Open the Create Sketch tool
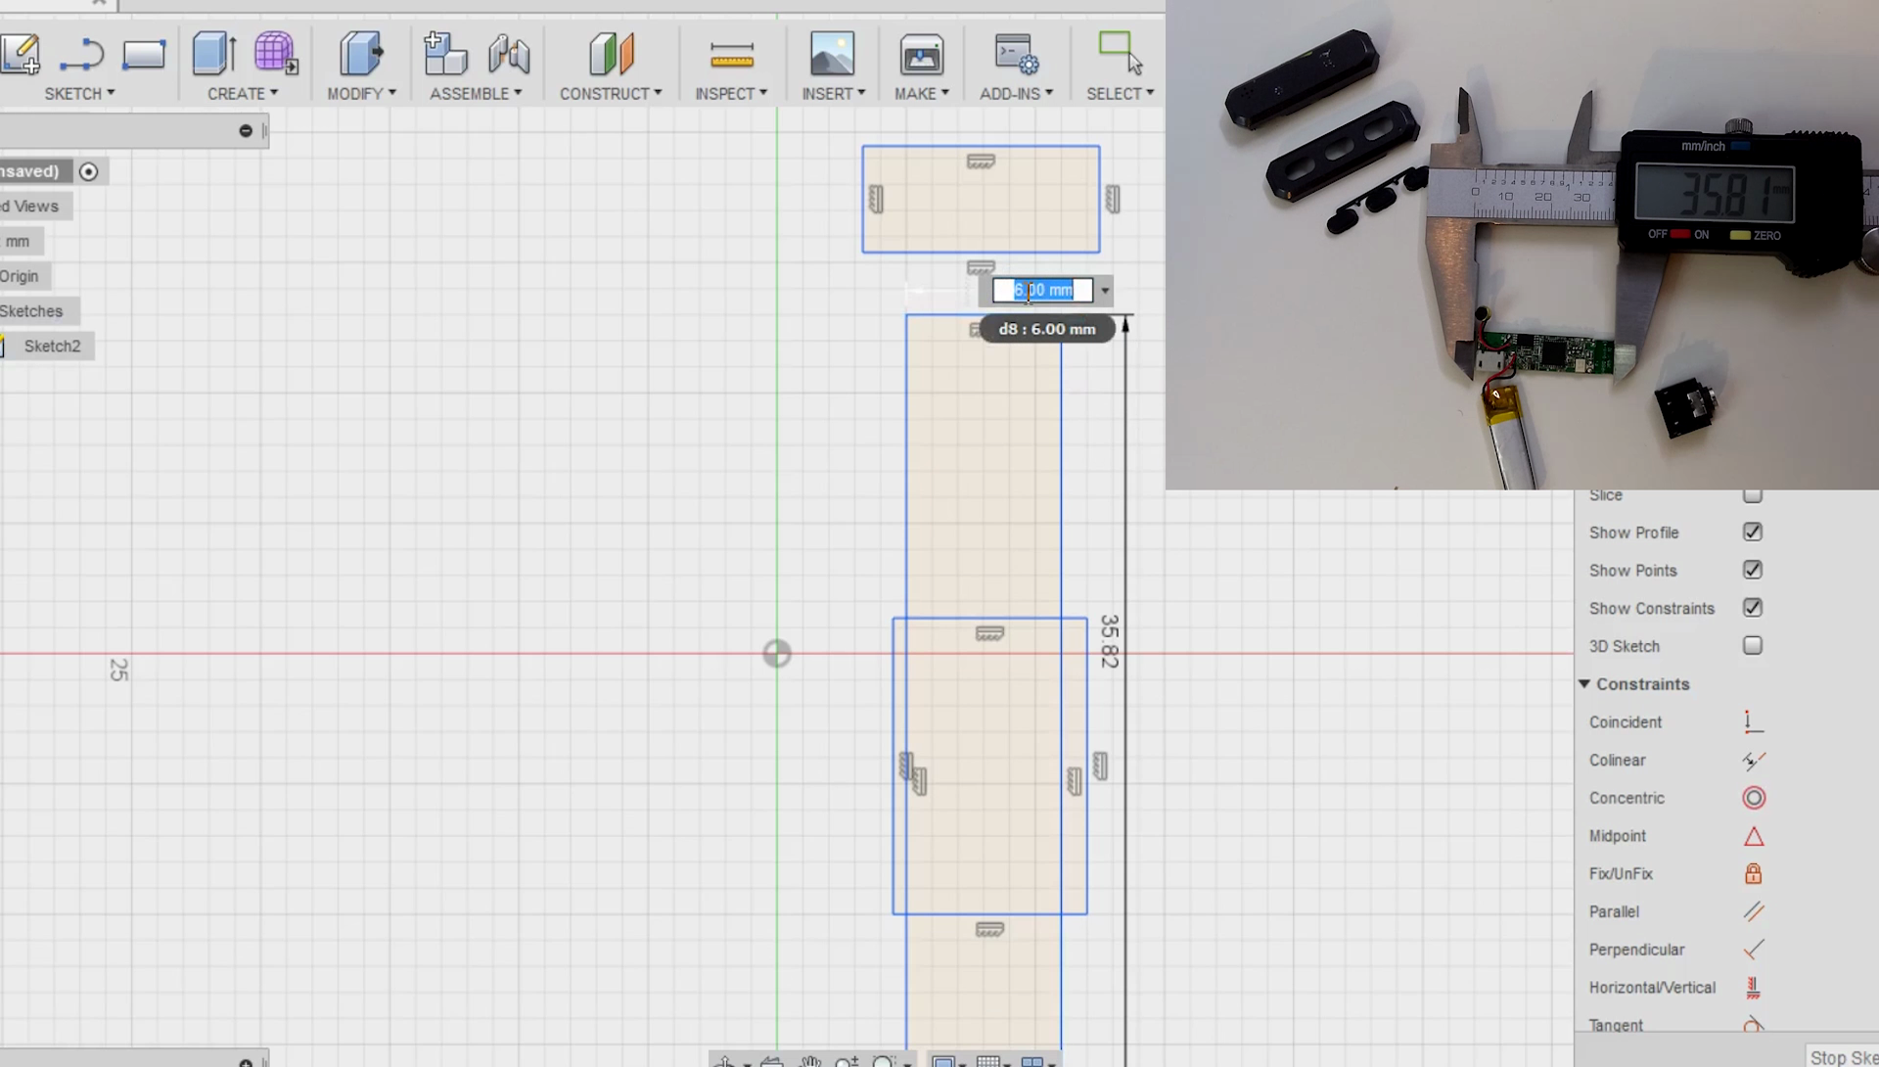1879x1067 pixels. pyautogui.click(x=21, y=54)
